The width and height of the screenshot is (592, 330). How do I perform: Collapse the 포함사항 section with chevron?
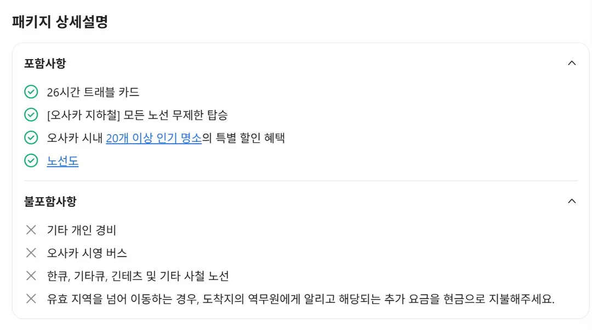tap(572, 63)
